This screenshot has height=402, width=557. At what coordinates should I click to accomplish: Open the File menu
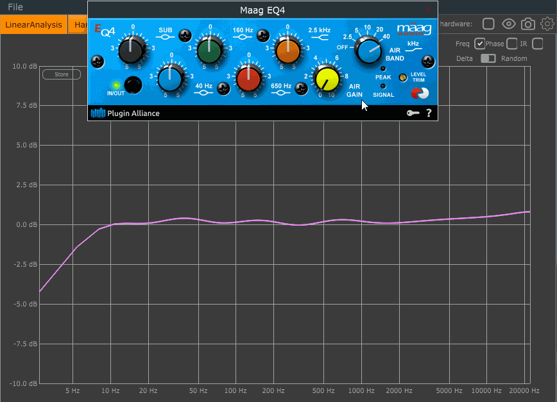click(15, 7)
